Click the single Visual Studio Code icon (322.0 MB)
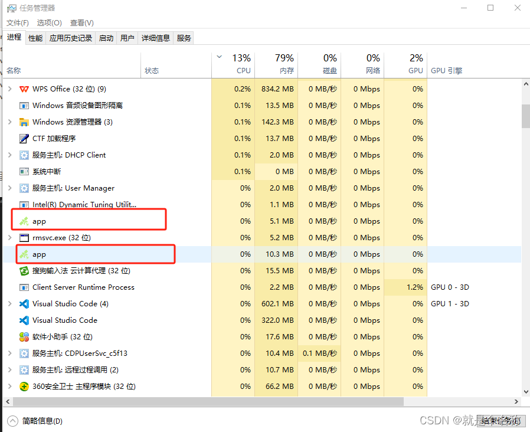 point(24,320)
